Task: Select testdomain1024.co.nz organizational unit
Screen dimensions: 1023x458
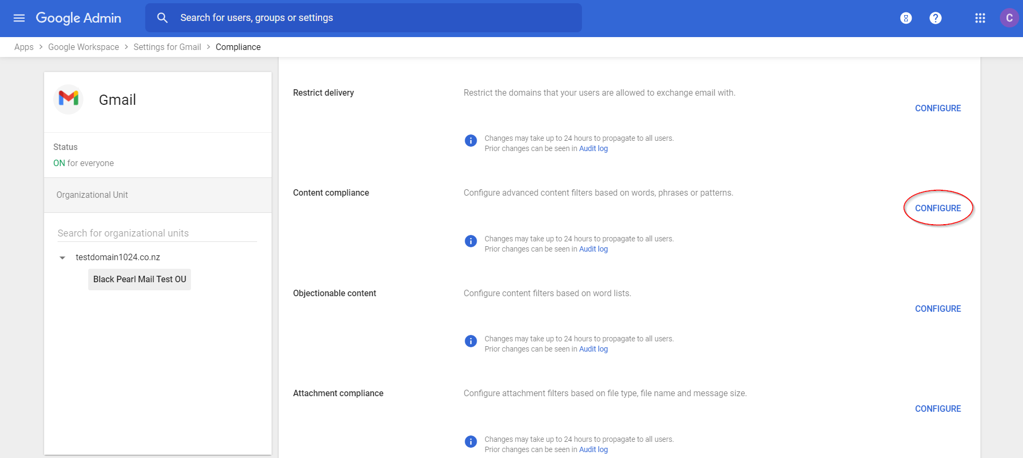Action: coord(118,257)
